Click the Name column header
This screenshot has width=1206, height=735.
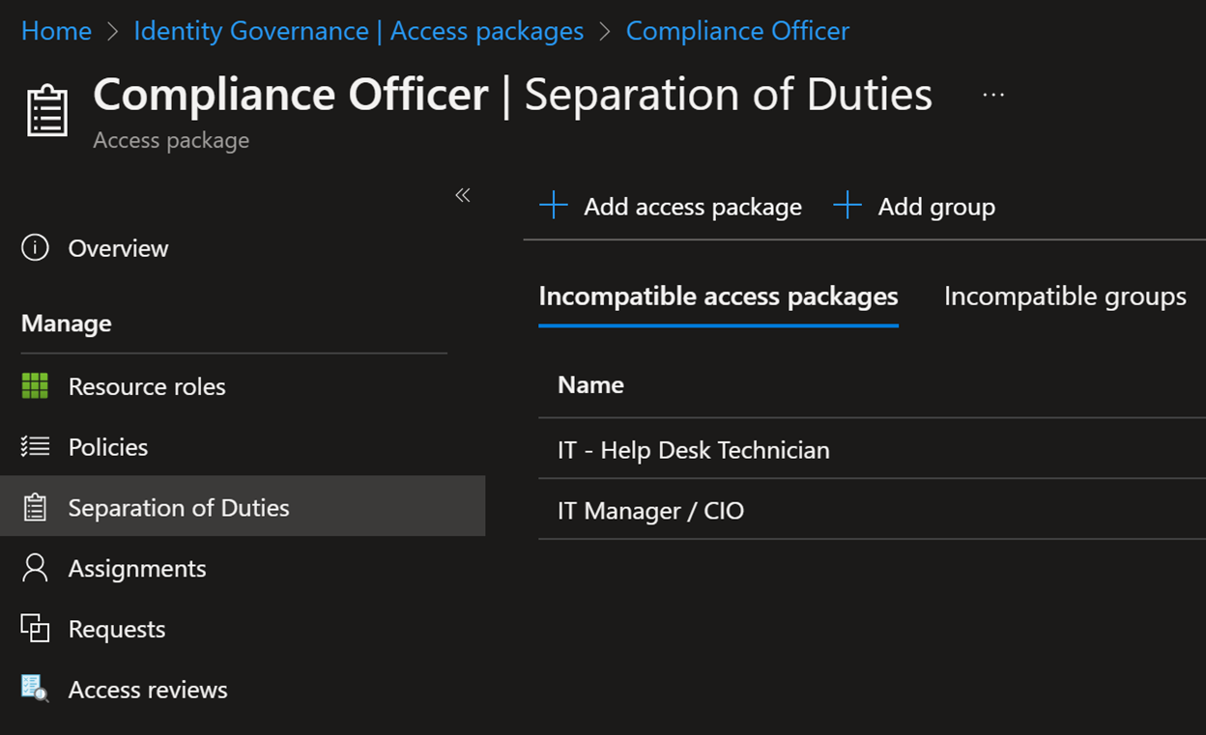[590, 384]
